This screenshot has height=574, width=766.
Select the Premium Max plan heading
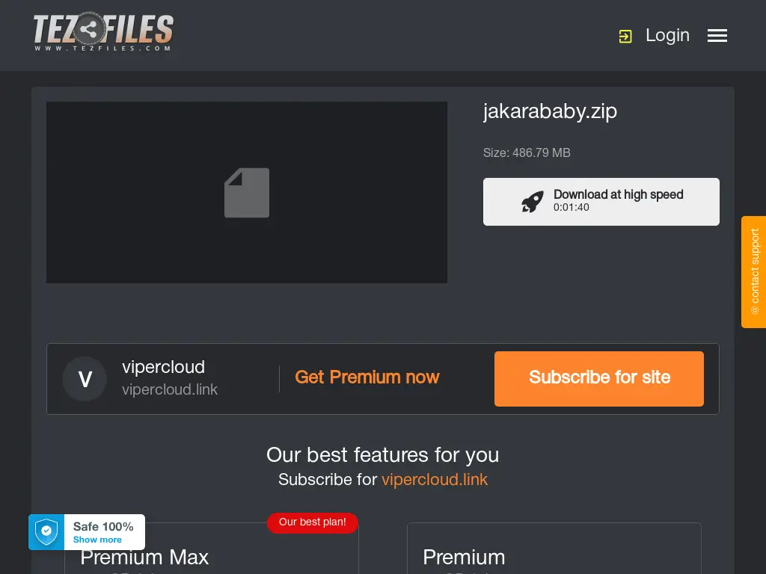point(144,558)
